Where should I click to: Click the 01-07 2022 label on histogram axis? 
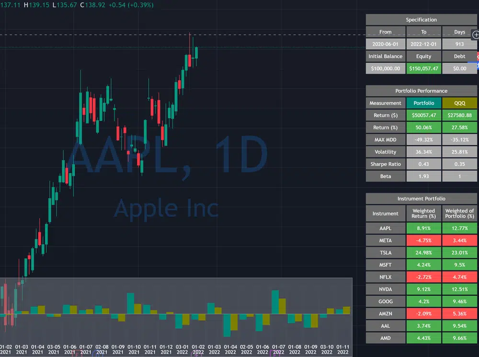click(279, 349)
